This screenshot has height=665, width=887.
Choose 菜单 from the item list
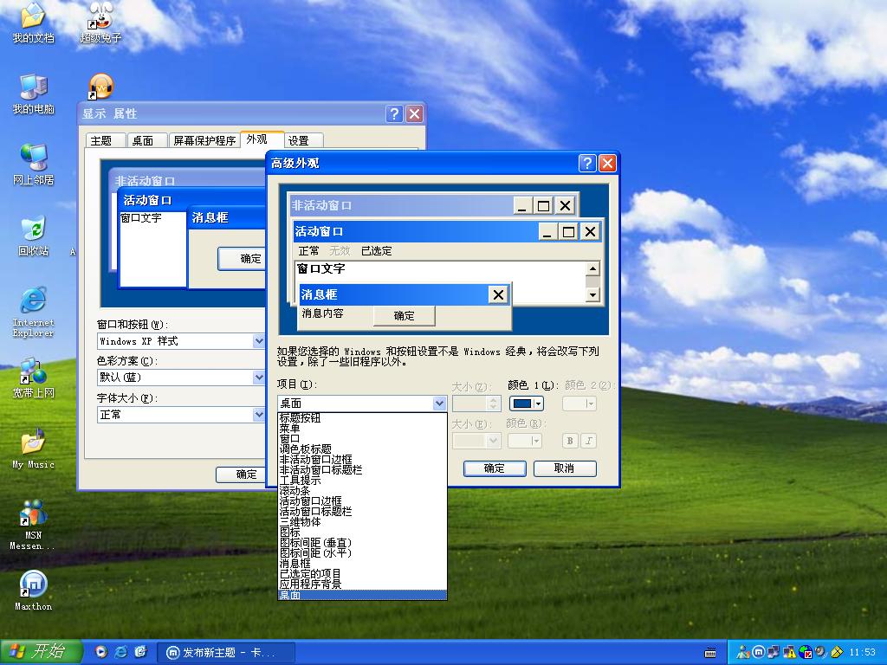[290, 429]
